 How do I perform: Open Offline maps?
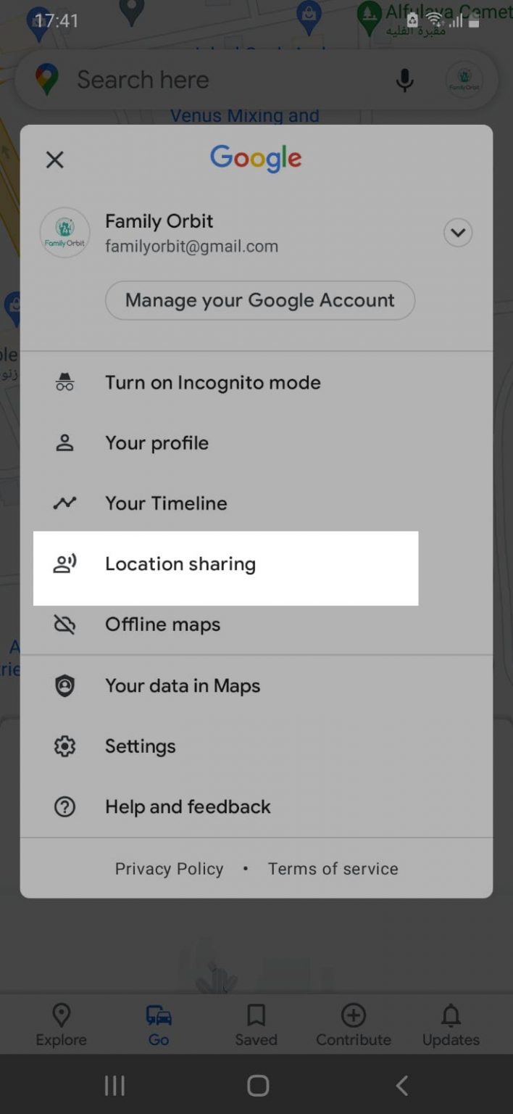[x=162, y=624]
